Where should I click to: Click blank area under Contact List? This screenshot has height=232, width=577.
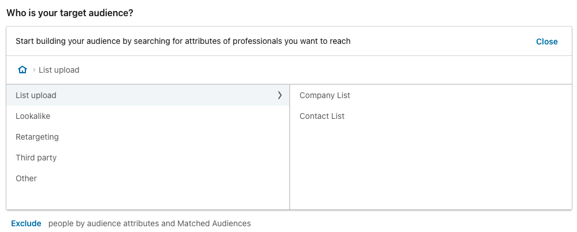(x=430, y=167)
